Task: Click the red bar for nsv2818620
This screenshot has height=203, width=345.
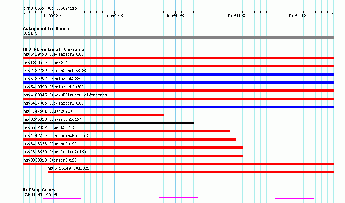Action: coord(133,156)
